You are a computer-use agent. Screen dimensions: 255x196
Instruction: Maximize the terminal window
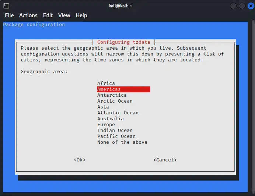[242, 6]
